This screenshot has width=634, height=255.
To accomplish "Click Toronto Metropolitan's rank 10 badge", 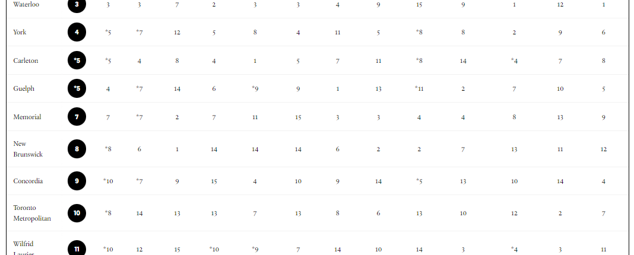I will [77, 213].
